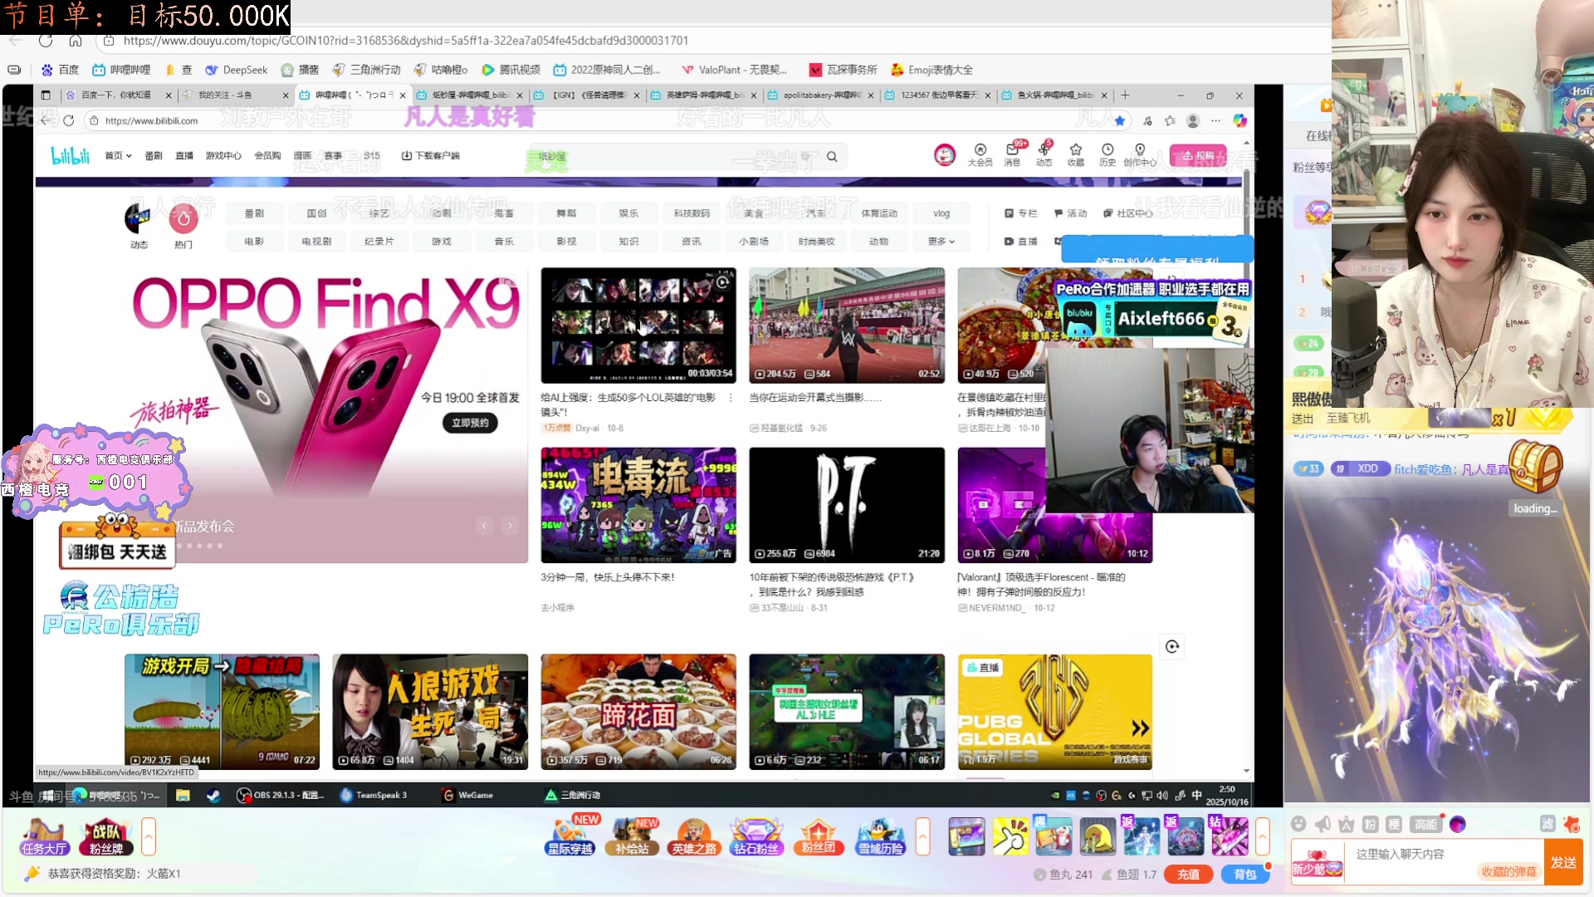Expand the 更多 category dropdown

pos(941,242)
